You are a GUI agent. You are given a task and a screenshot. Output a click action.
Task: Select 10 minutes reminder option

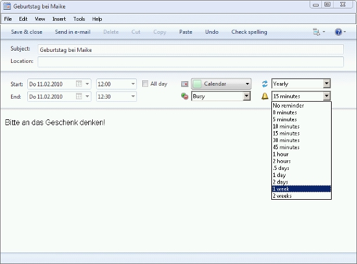point(301,126)
